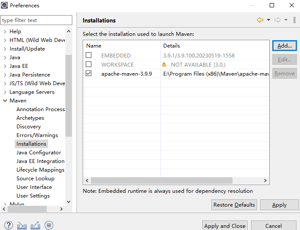Image resolution: width=300 pixels, height=230 pixels.
Task: Click the tree scroll-right arrow
Action: [x=61, y=209]
